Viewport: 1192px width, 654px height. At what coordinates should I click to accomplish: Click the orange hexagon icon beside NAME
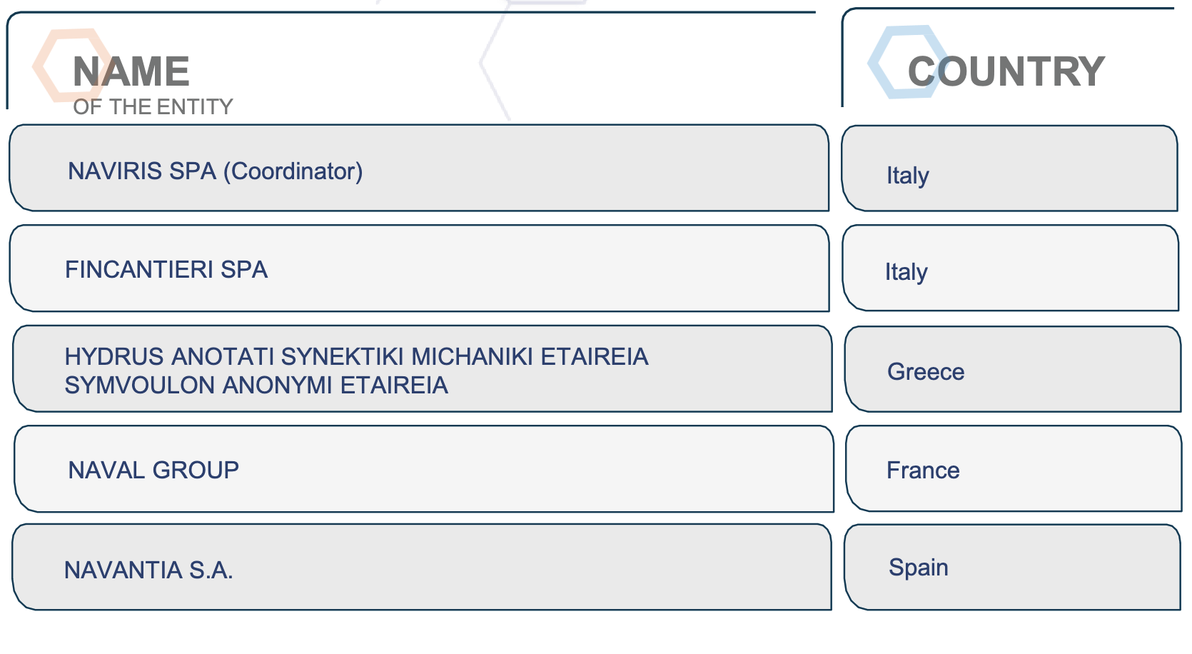(71, 65)
